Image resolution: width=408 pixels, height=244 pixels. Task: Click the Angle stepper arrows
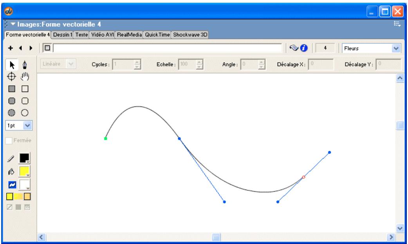(x=262, y=64)
